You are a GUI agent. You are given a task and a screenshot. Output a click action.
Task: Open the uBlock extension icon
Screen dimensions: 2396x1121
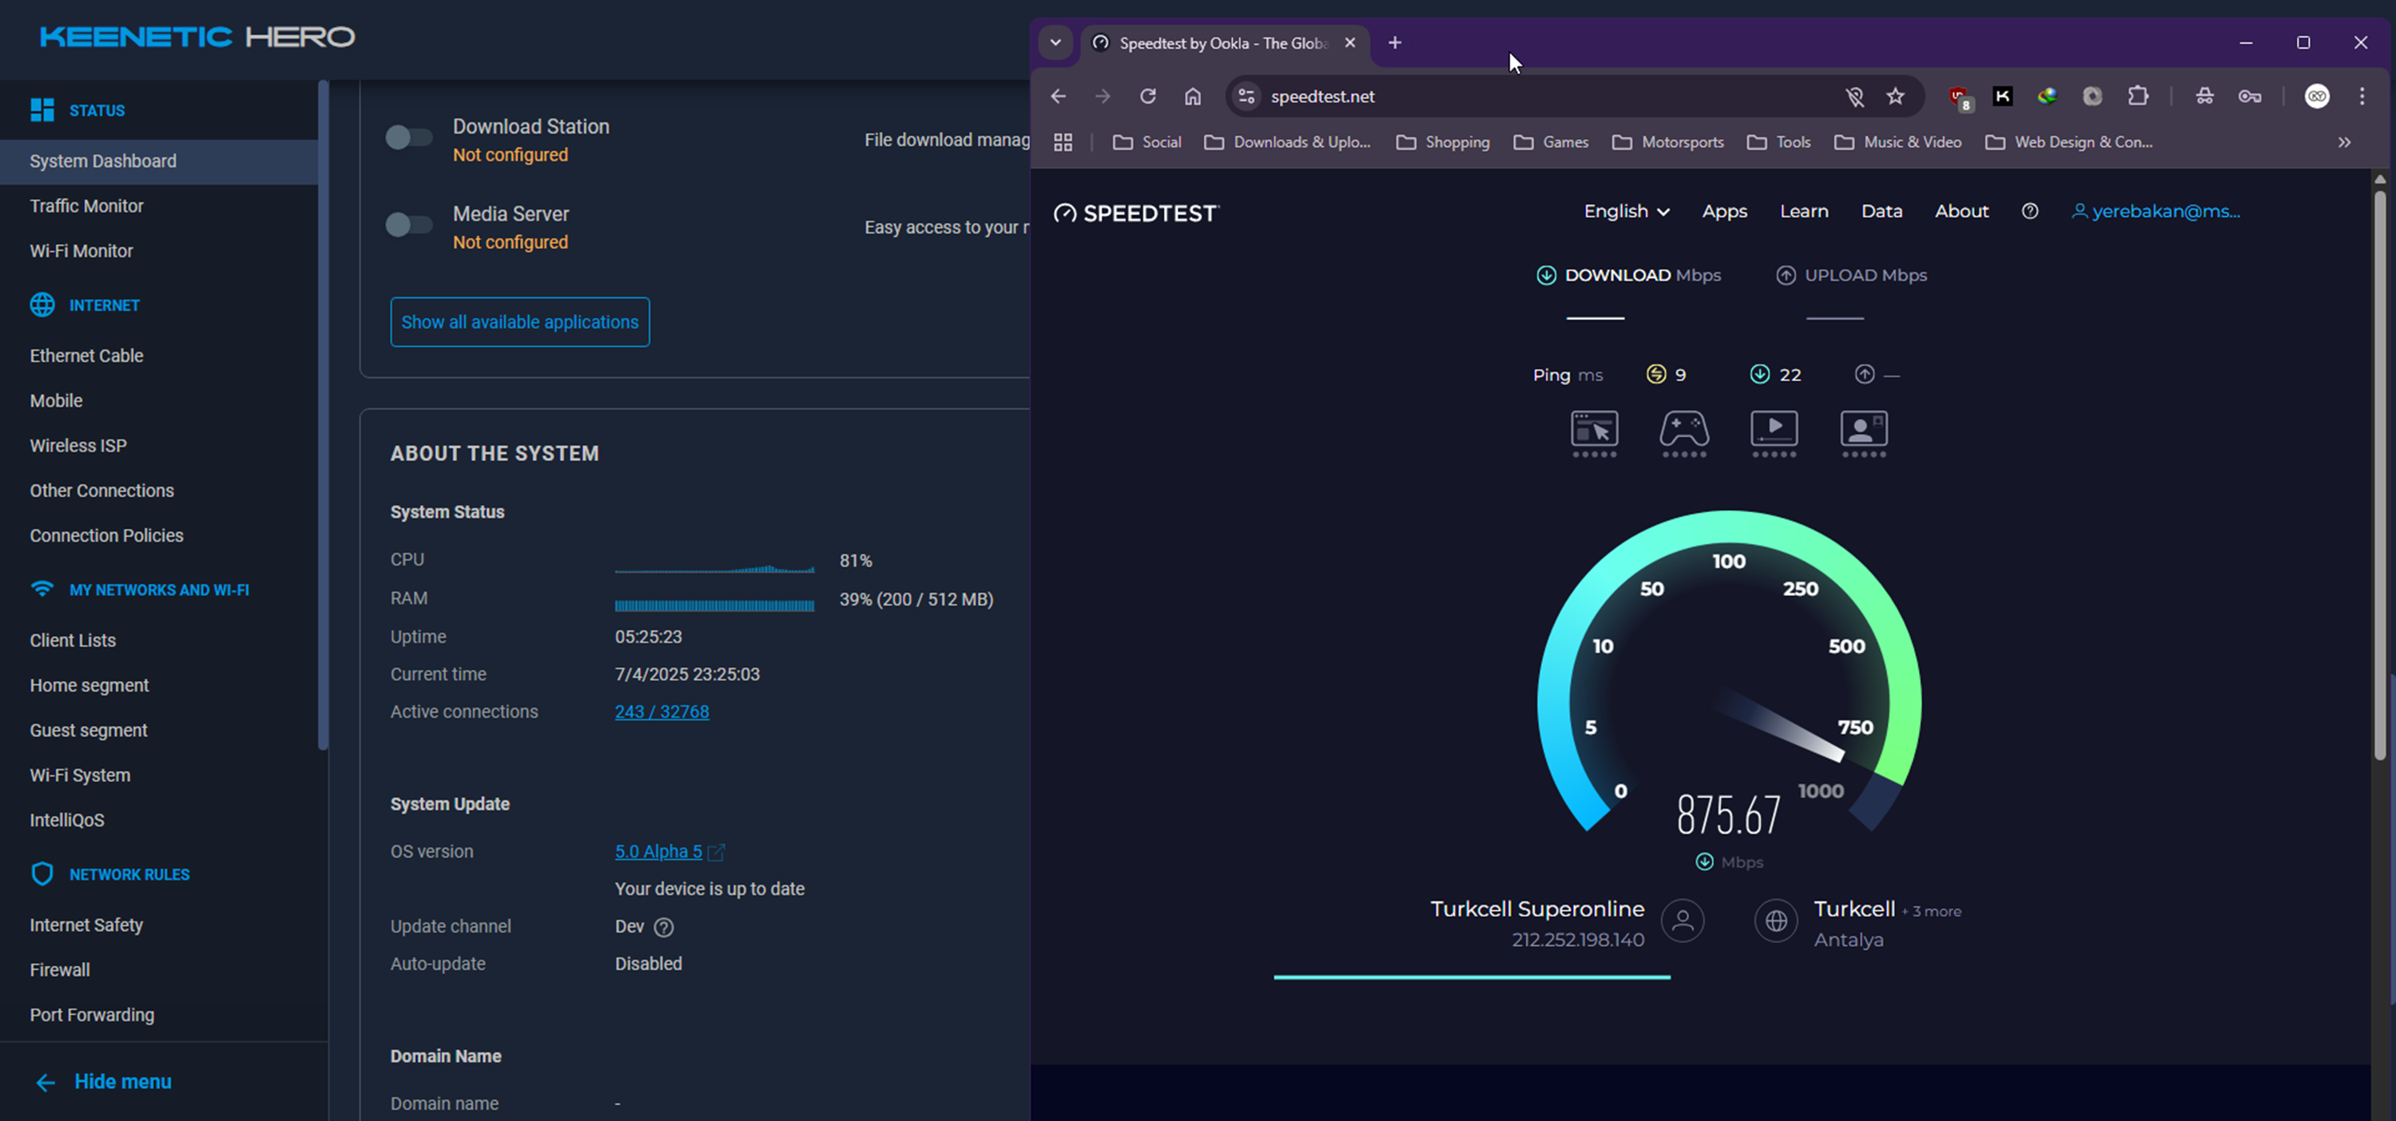click(x=1959, y=97)
